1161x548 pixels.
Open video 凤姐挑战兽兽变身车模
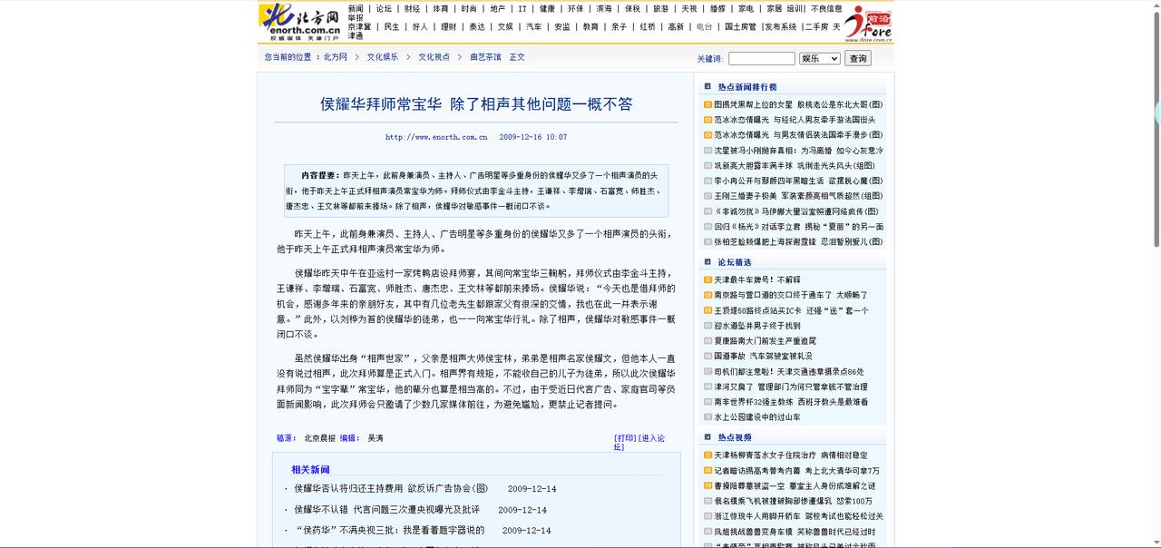coord(795,532)
